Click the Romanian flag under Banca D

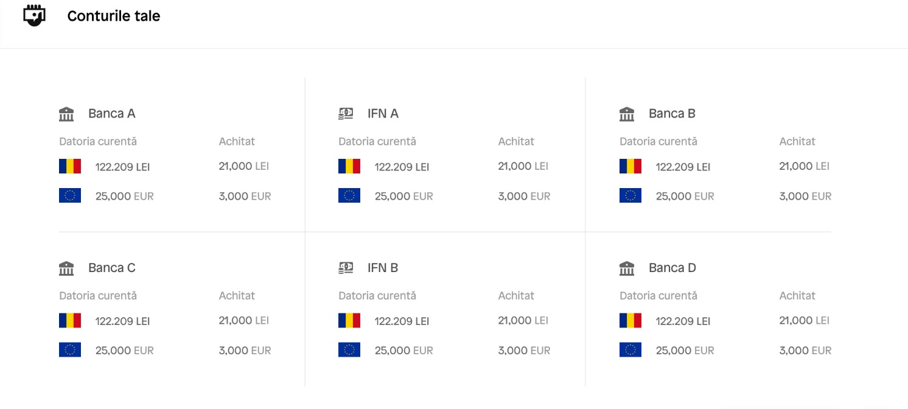(630, 320)
